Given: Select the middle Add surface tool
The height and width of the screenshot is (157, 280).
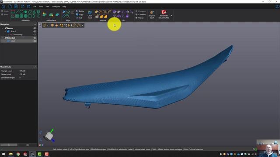Looking at the screenshot, I should point(51,14).
